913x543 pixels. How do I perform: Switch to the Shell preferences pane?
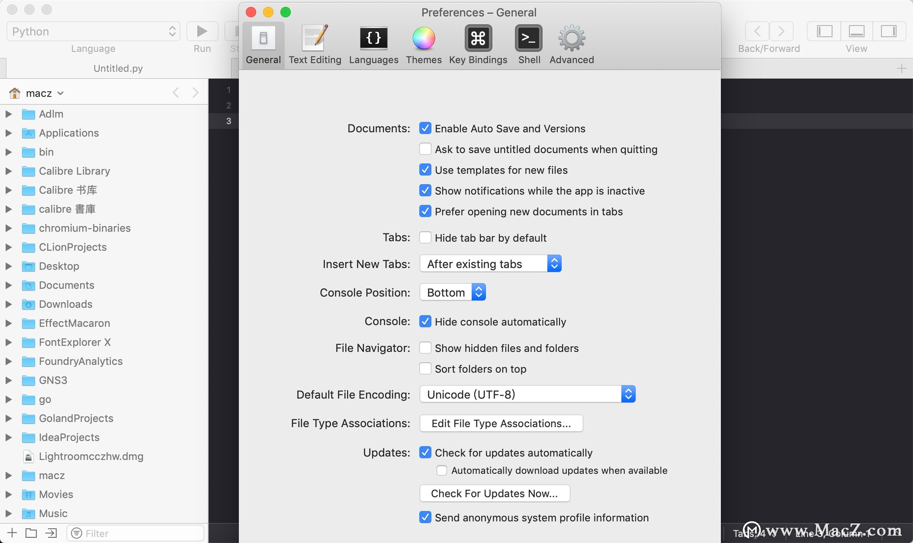coord(529,45)
